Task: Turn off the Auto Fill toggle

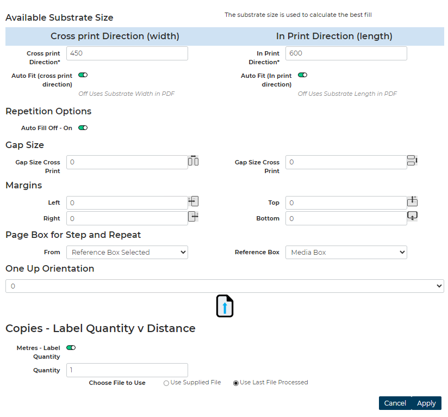Action: [82, 127]
